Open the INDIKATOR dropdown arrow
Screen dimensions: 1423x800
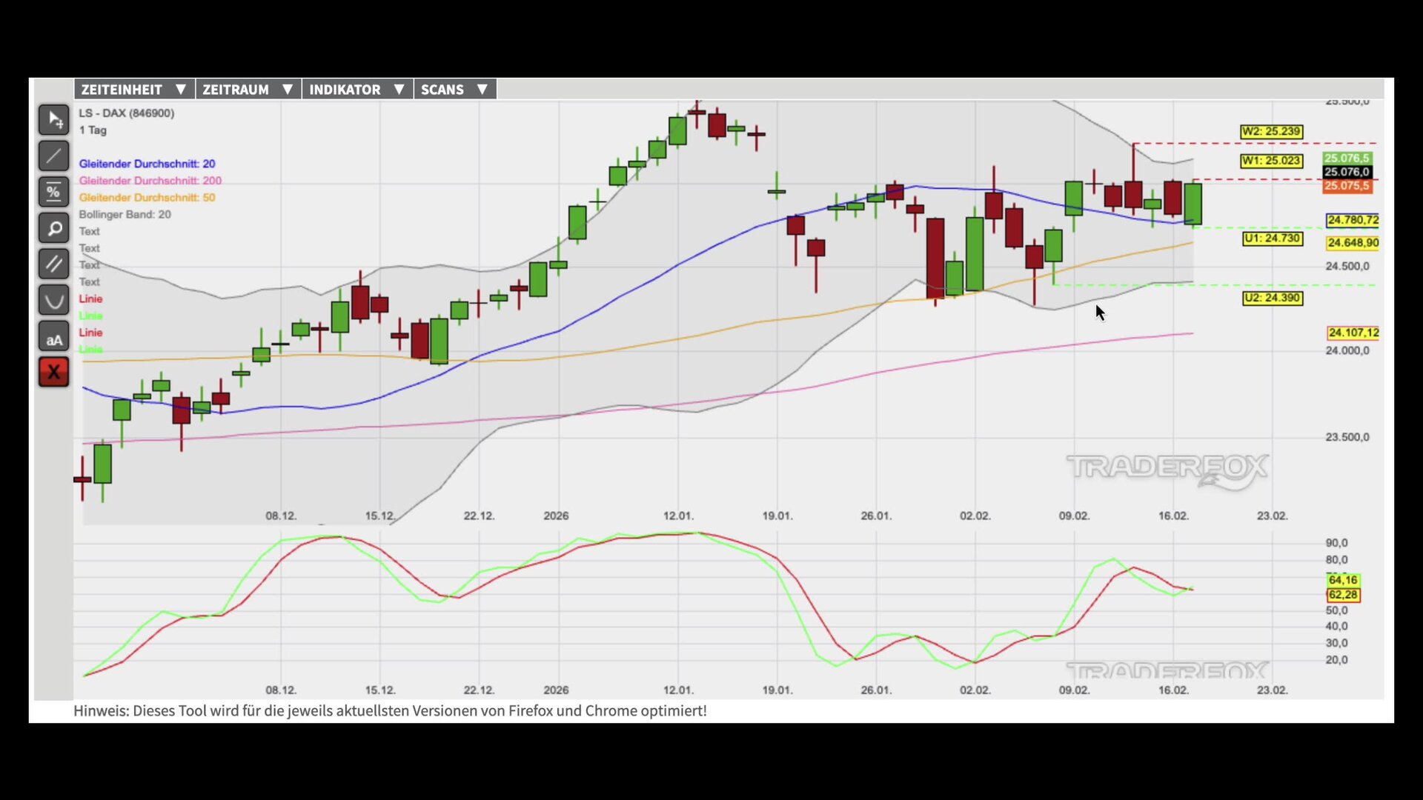coord(399,90)
